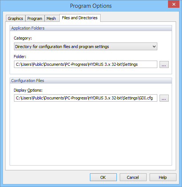Open Help for Program Options

[163, 177]
